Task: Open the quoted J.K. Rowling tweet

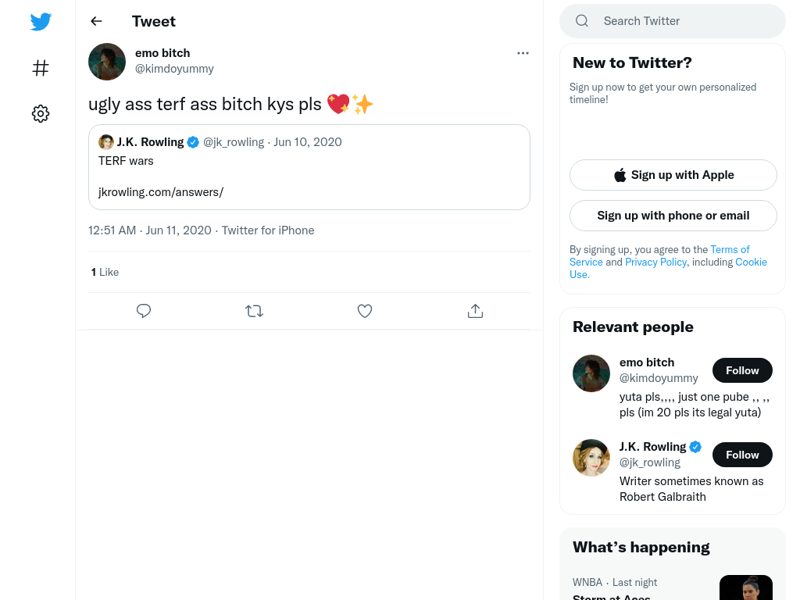Action: click(x=309, y=167)
